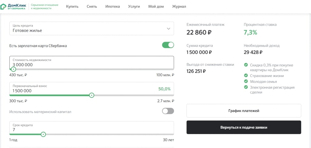Click the green checkmark beside ДомКлик discount

pos(246,65)
